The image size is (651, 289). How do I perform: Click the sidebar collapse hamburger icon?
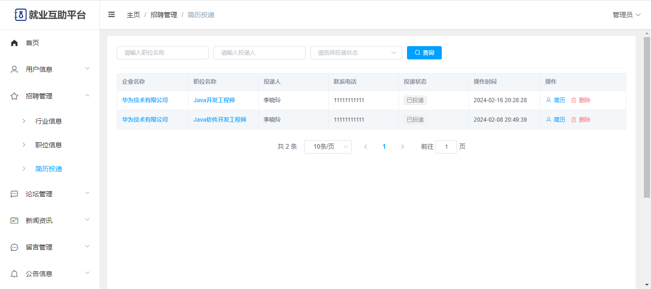[x=112, y=15]
